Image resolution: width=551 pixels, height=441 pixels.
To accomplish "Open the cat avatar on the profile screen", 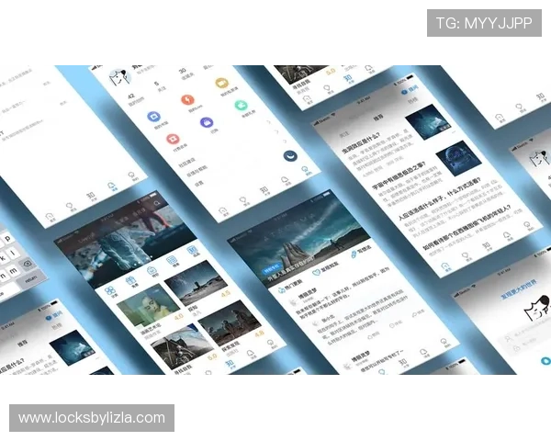I will click(120, 77).
